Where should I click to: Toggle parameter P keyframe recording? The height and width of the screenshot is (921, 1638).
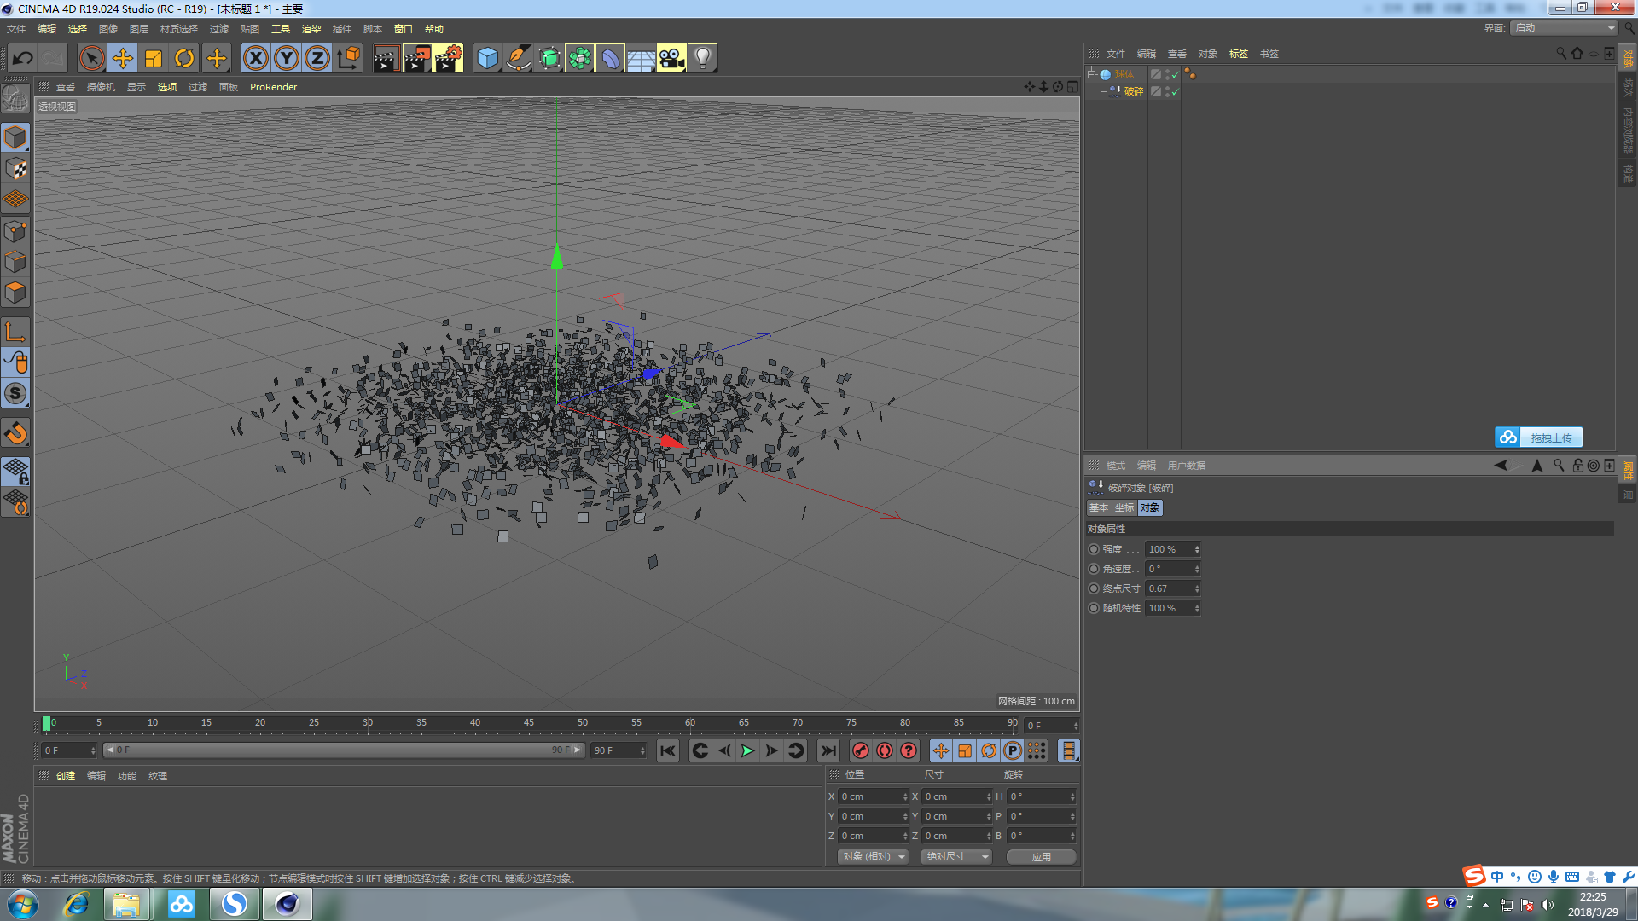tap(1013, 750)
